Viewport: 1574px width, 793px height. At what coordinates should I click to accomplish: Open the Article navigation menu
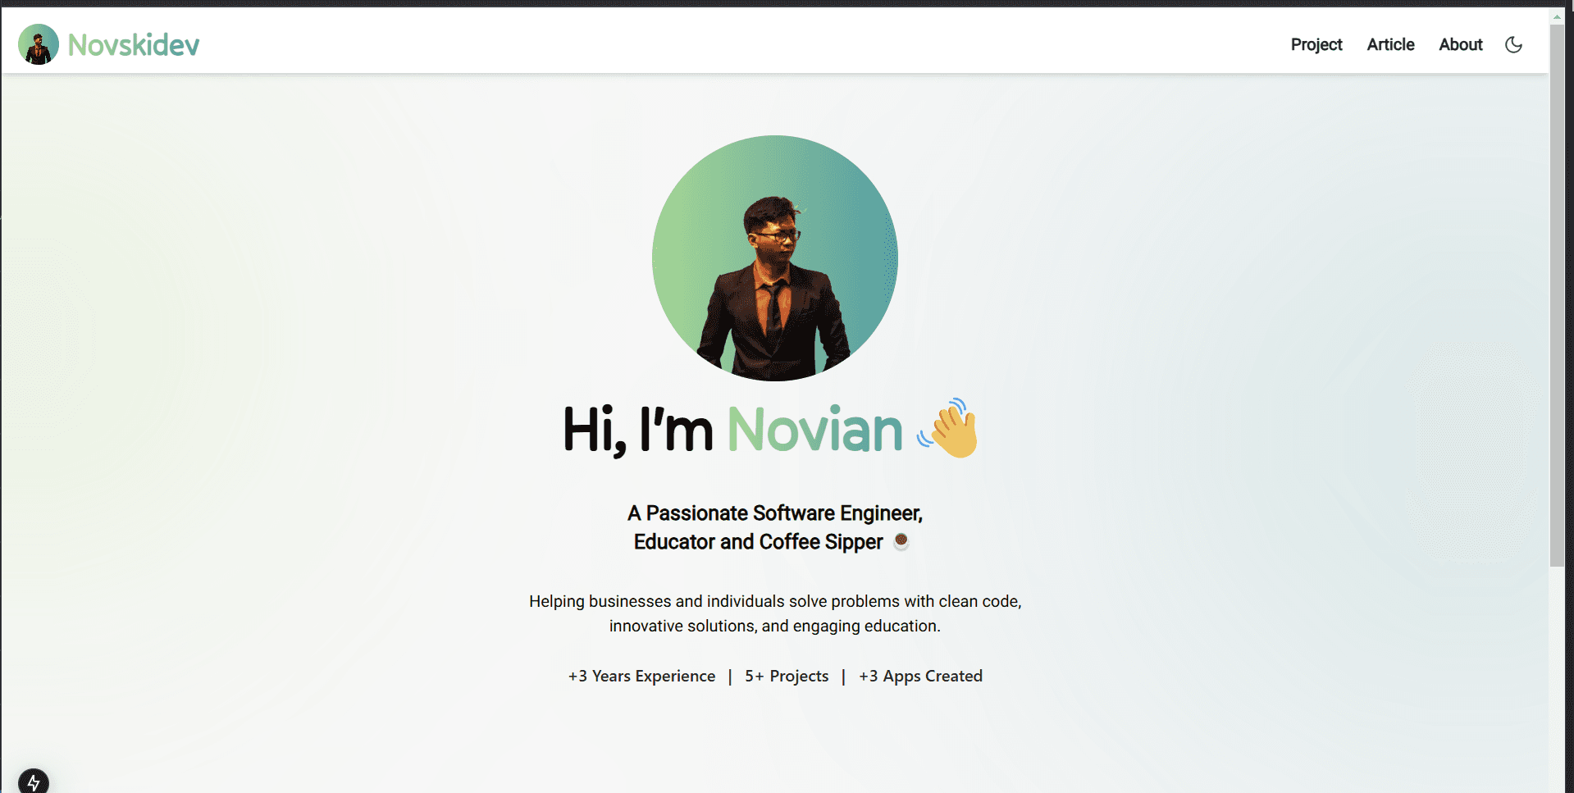[1390, 45]
